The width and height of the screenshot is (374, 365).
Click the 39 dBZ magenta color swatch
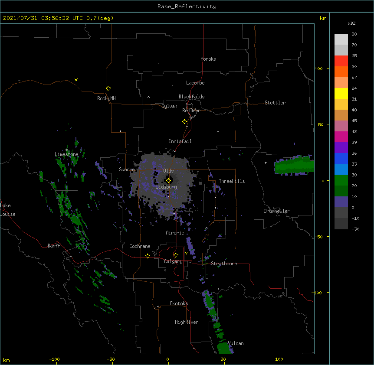tap(341, 137)
